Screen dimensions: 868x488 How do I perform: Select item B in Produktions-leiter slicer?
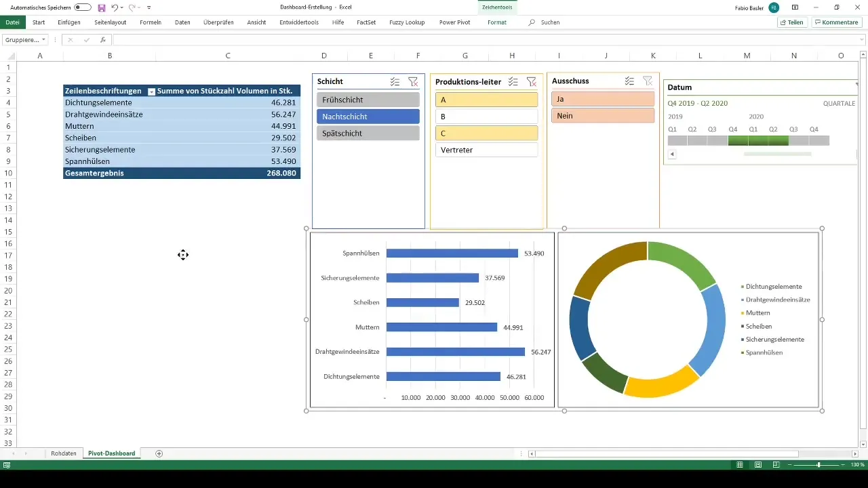pyautogui.click(x=486, y=117)
